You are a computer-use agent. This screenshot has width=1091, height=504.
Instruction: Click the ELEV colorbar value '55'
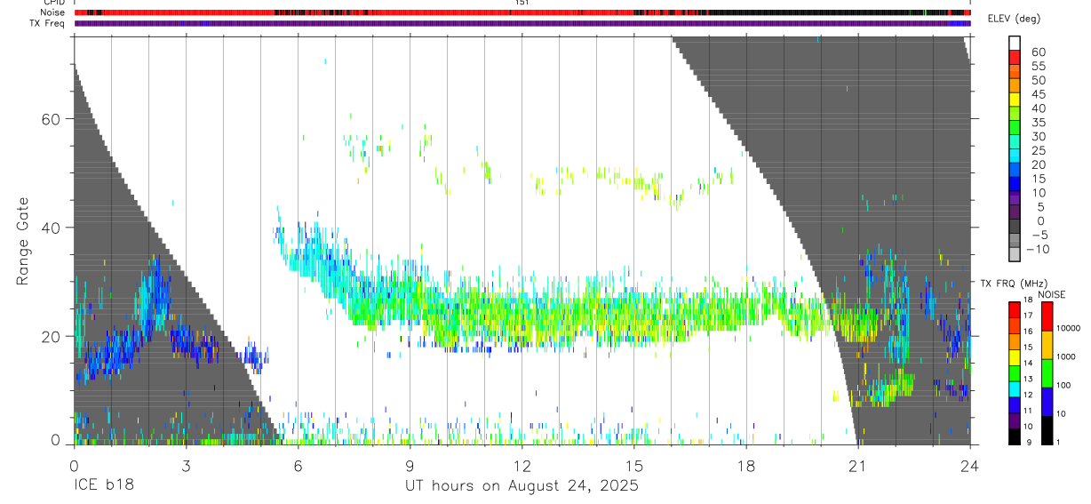point(1039,67)
